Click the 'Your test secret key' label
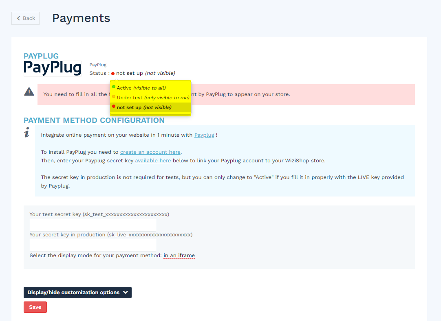Viewport: 441px width, 321px height. pyautogui.click(x=99, y=214)
